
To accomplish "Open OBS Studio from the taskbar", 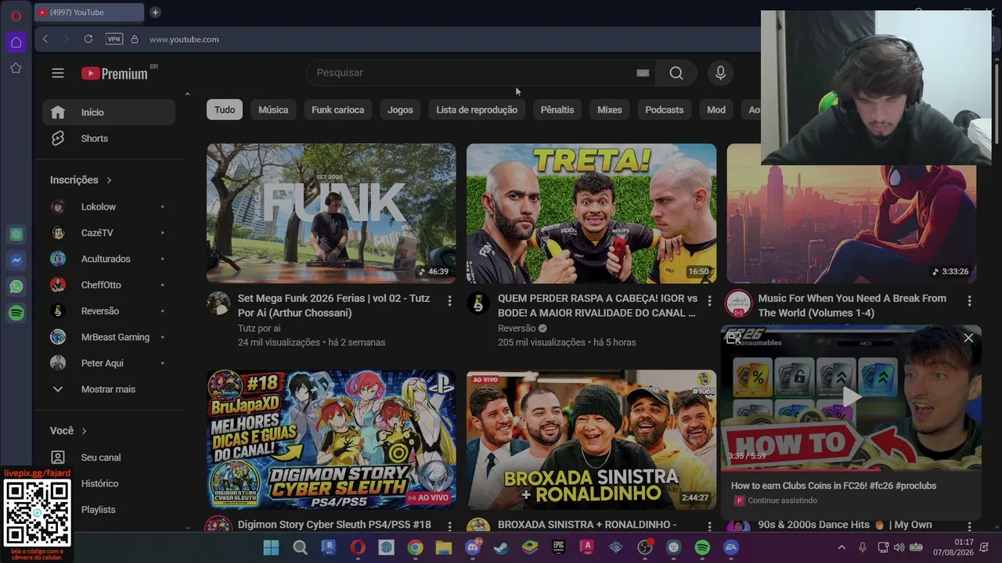I will pos(645,547).
